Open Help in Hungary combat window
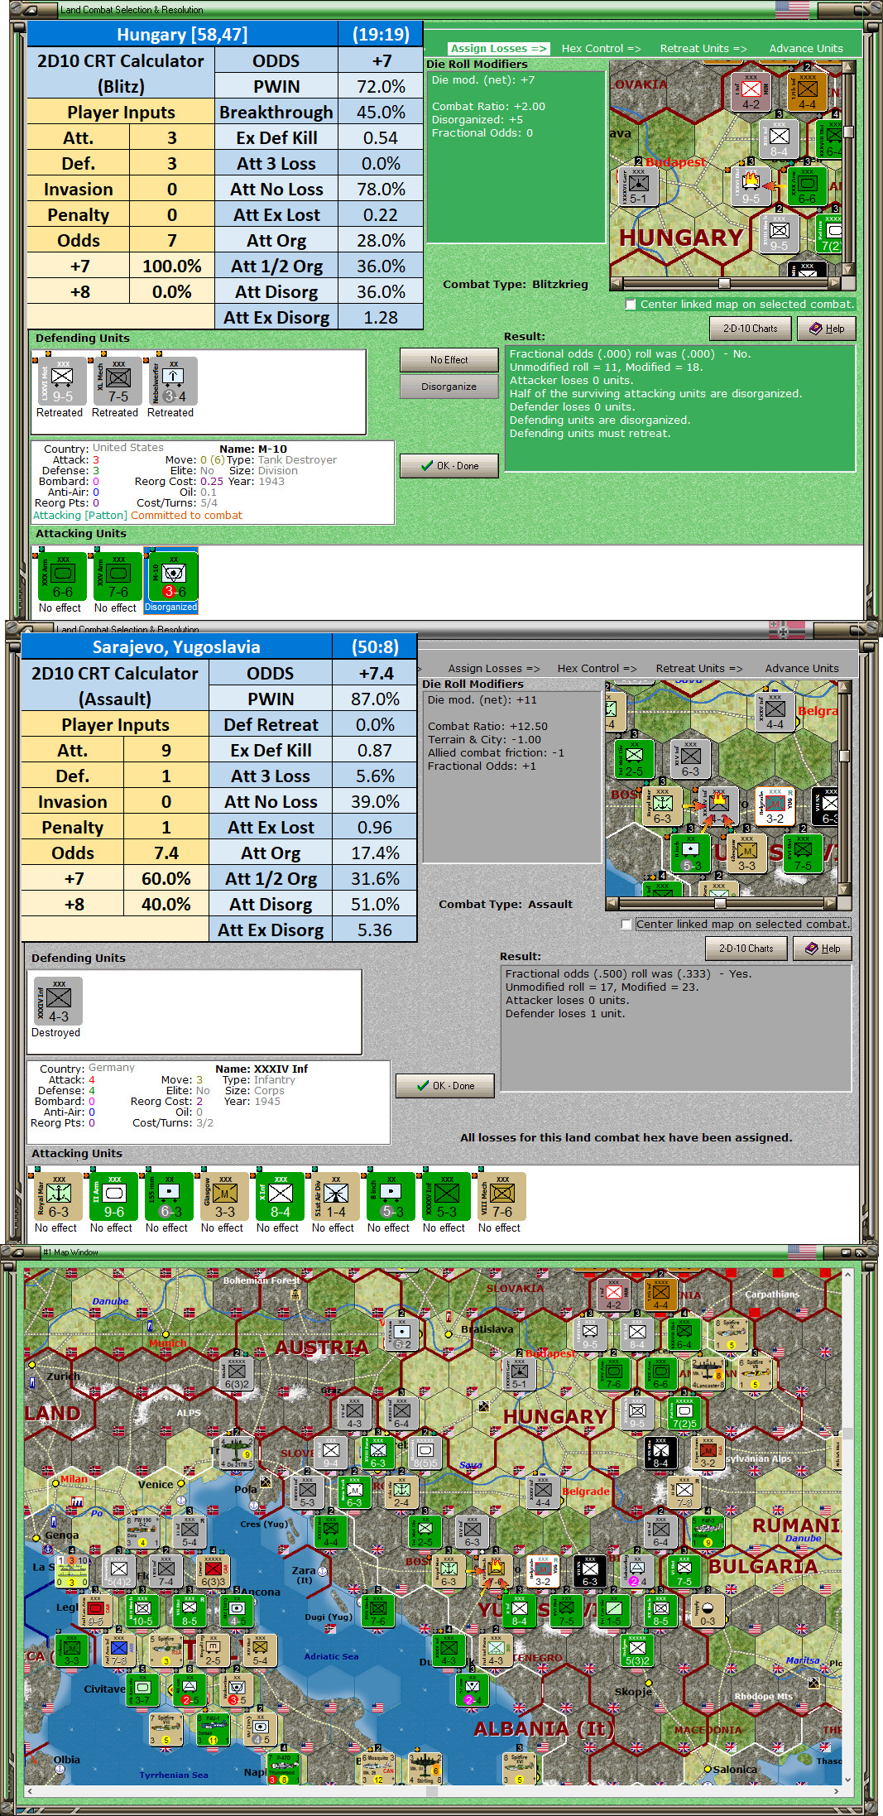The image size is (883, 1816). tap(827, 329)
